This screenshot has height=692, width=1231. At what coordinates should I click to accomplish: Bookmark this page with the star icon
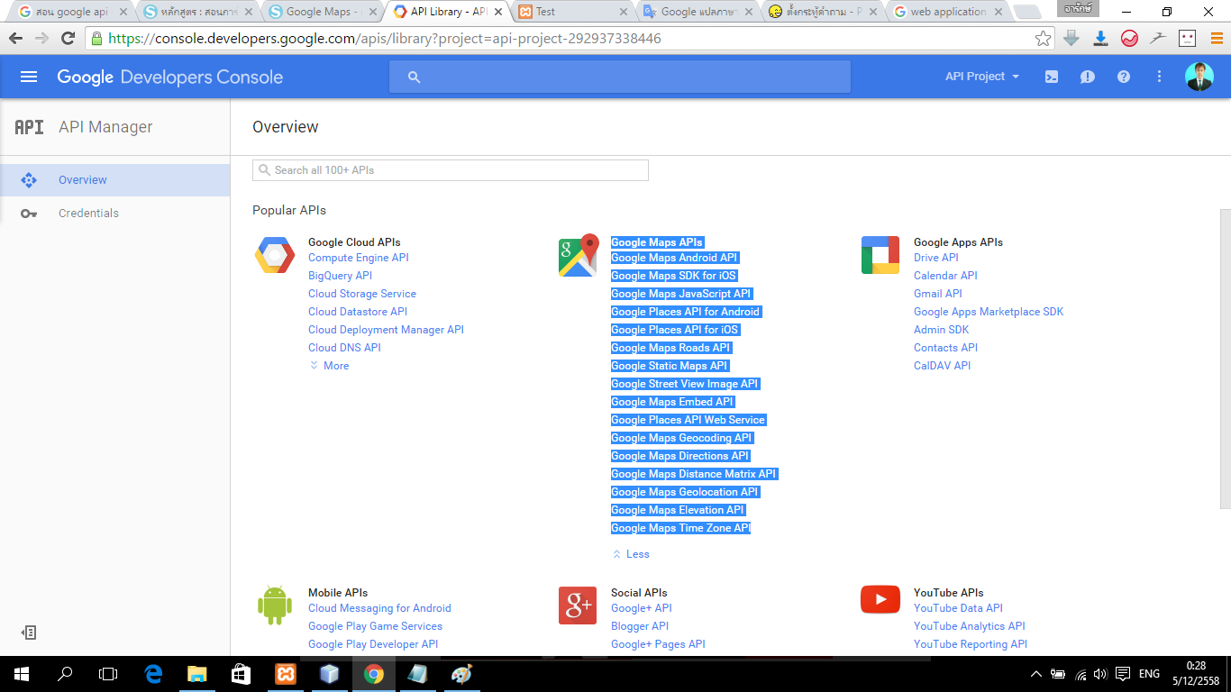click(1043, 39)
